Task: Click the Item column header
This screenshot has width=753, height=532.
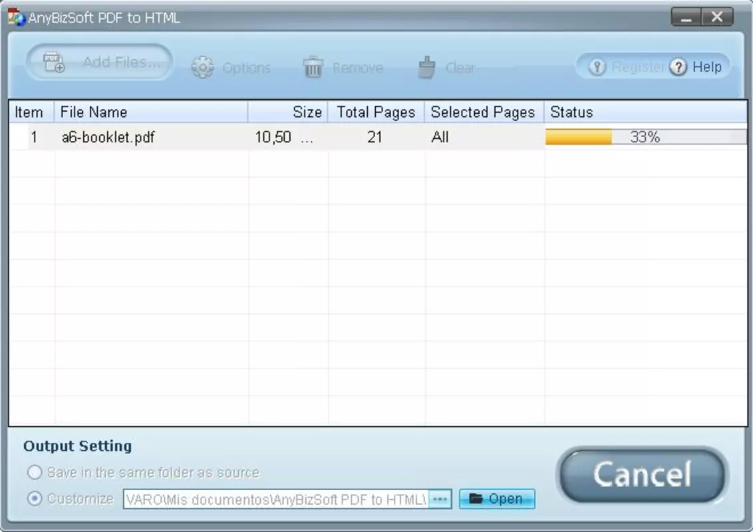Action: (31, 112)
